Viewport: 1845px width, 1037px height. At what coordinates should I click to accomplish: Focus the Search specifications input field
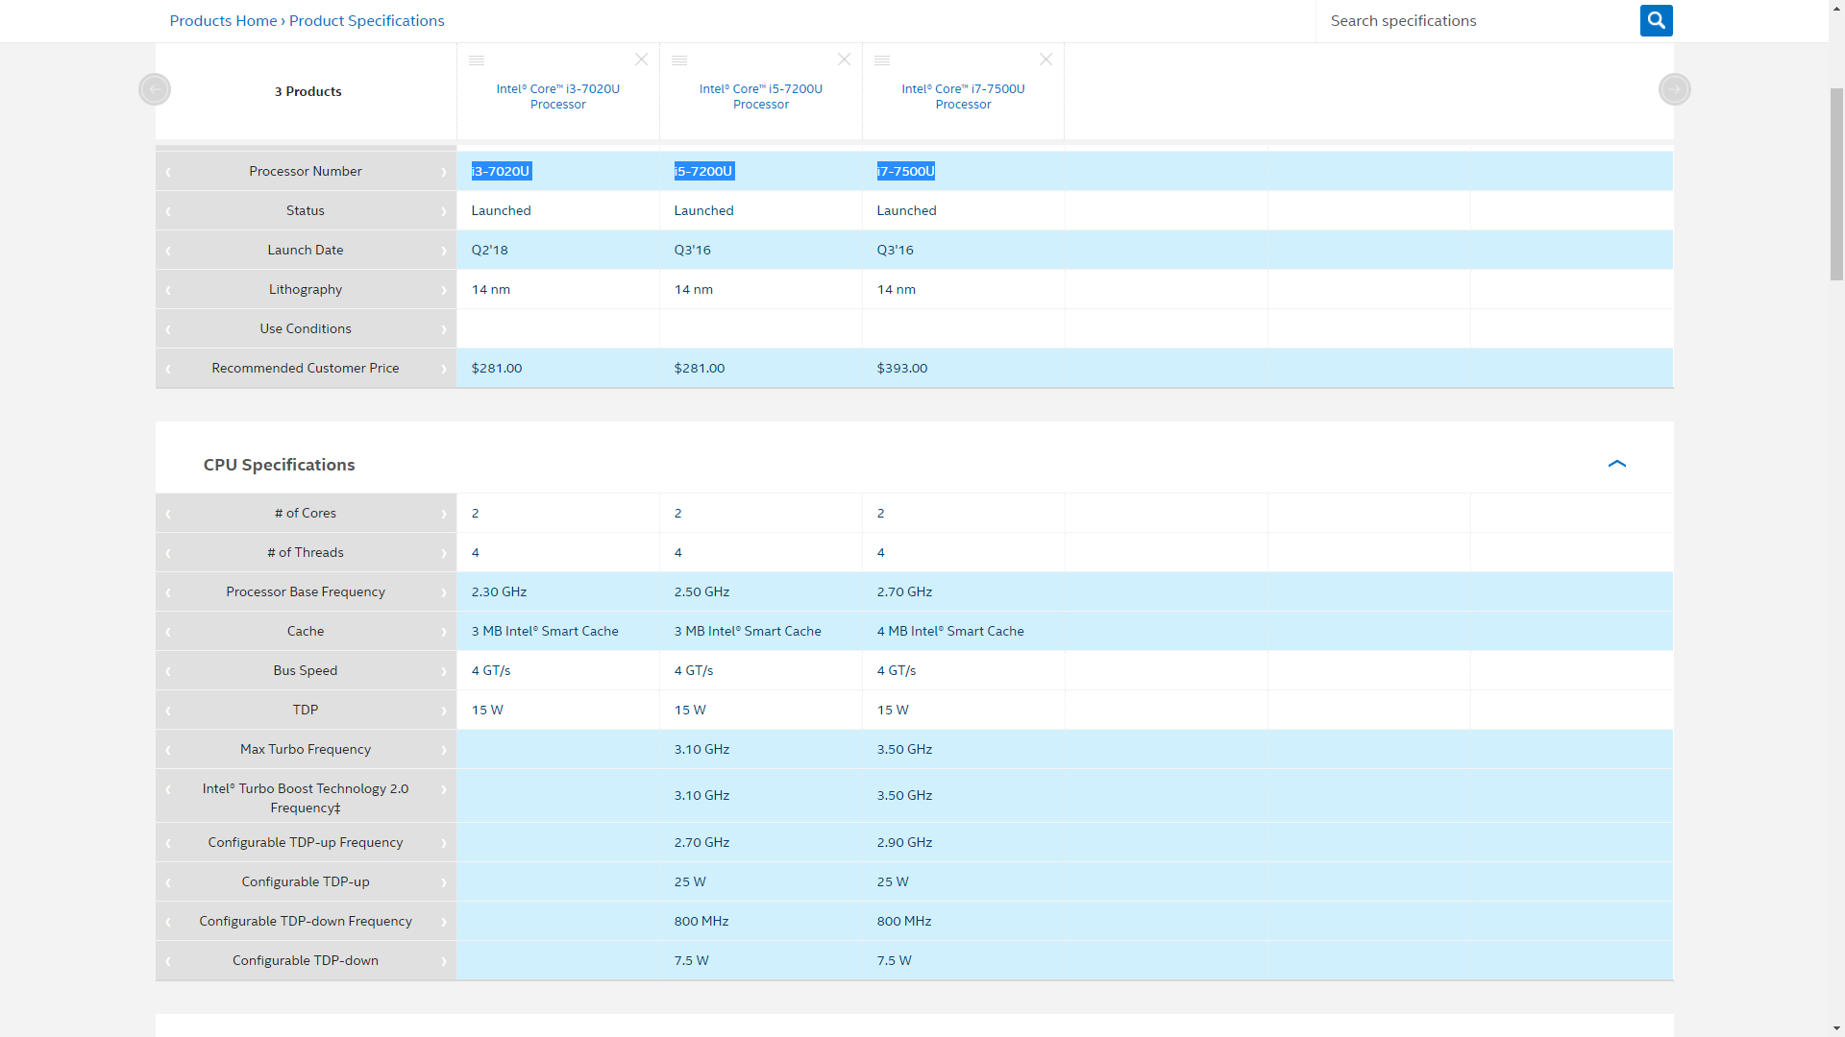pos(1478,20)
